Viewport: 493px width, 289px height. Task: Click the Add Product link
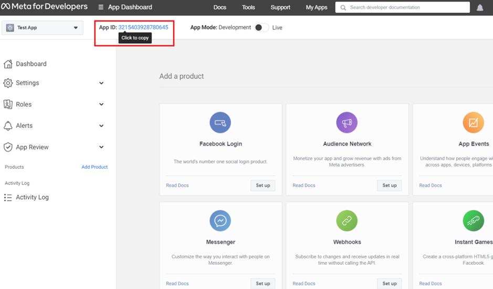[95, 167]
